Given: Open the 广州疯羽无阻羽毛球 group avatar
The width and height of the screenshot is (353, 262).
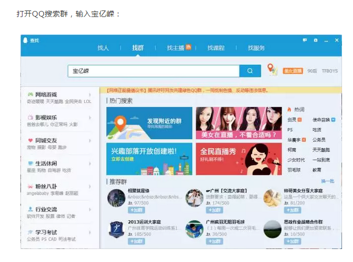Looking at the screenshot, I should pyautogui.click(x=195, y=229).
